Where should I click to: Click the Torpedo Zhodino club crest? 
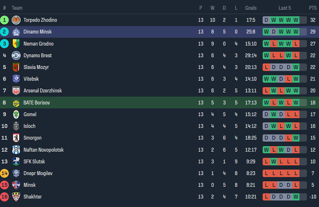pos(16,20)
